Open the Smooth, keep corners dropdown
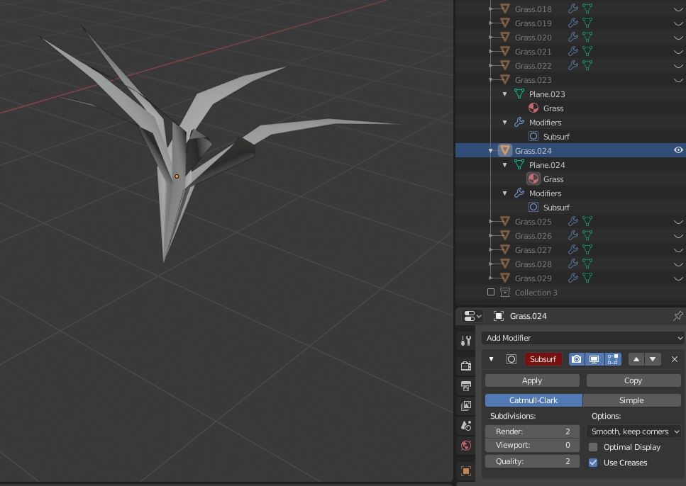Image resolution: width=686 pixels, height=486 pixels. click(x=634, y=431)
